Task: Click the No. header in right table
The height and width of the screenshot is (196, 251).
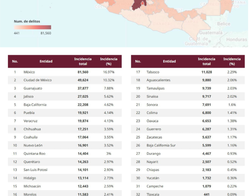Action: click(138, 61)
